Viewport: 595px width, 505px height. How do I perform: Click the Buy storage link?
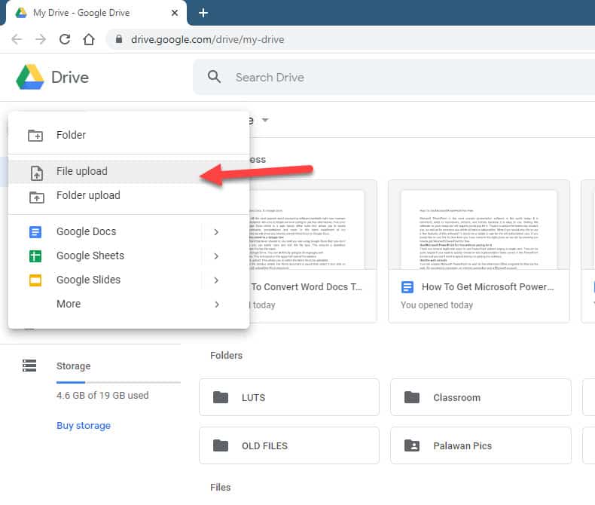point(84,425)
